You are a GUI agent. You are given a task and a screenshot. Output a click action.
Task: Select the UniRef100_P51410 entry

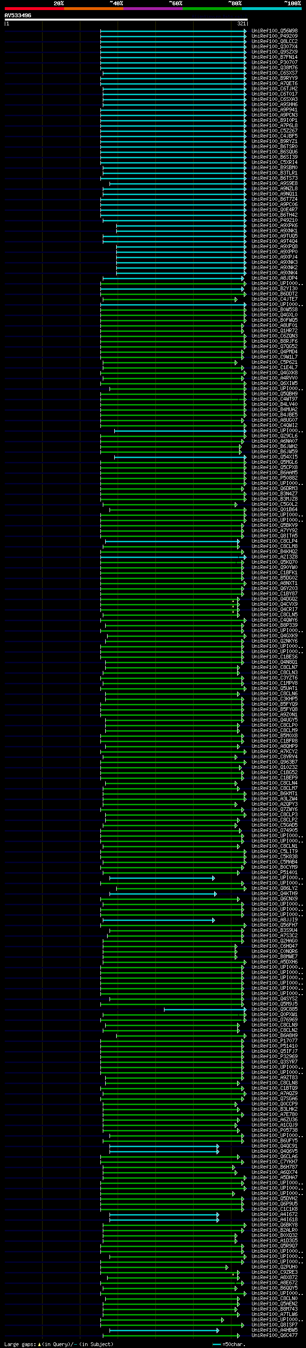tap(274, 1046)
